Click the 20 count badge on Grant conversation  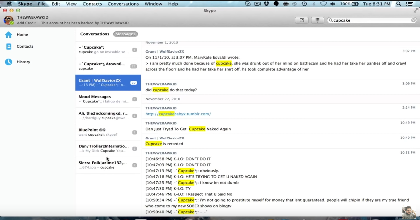[x=134, y=83]
